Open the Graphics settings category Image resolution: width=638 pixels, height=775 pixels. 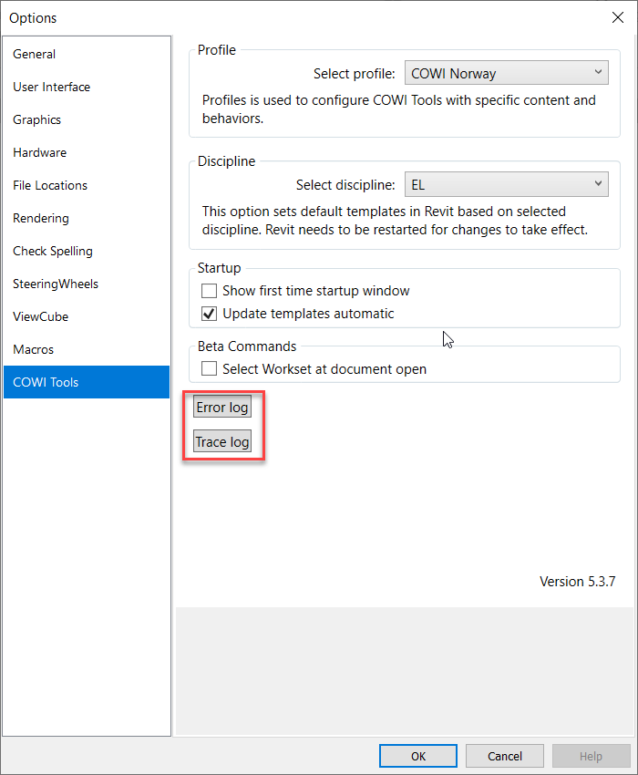click(x=37, y=120)
